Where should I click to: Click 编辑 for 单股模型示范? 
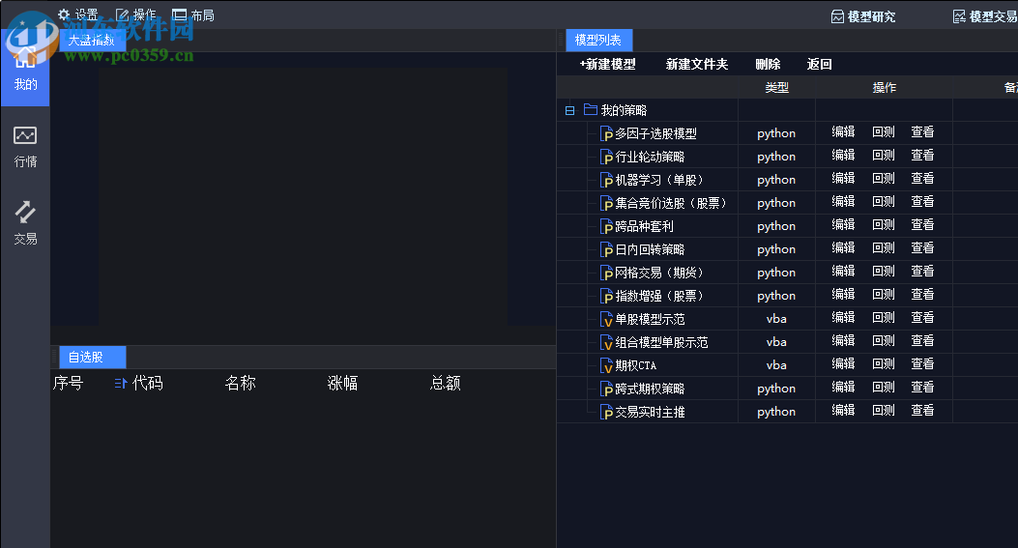coord(843,318)
